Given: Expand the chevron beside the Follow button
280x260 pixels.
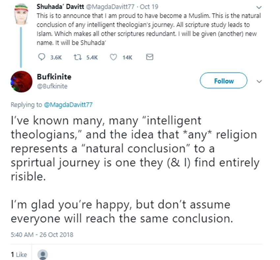Looking at the screenshot, I should (x=259, y=81).
